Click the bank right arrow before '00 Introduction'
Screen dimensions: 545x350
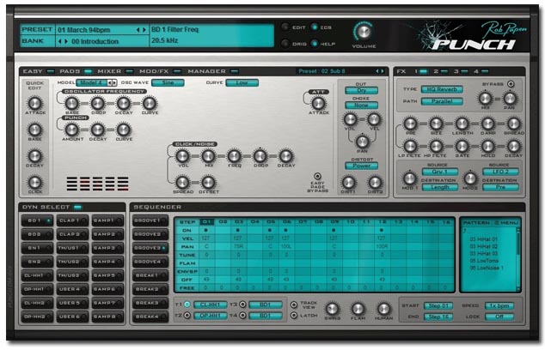click(x=66, y=41)
